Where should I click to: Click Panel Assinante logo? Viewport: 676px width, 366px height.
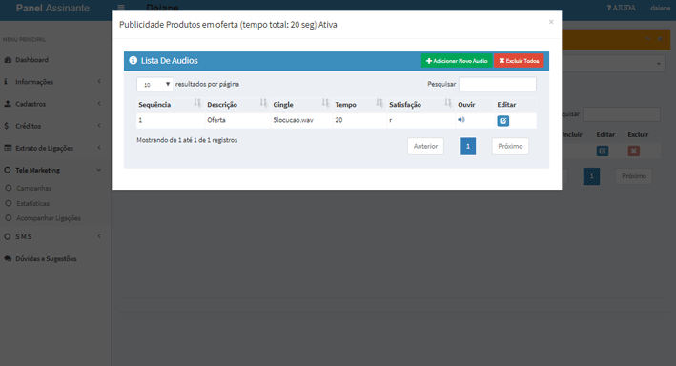pyautogui.click(x=52, y=8)
